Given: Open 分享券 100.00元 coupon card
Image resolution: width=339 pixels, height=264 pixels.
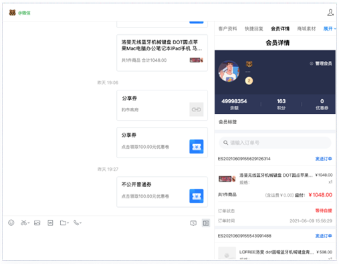Looking at the screenshot, I should [x=162, y=143].
